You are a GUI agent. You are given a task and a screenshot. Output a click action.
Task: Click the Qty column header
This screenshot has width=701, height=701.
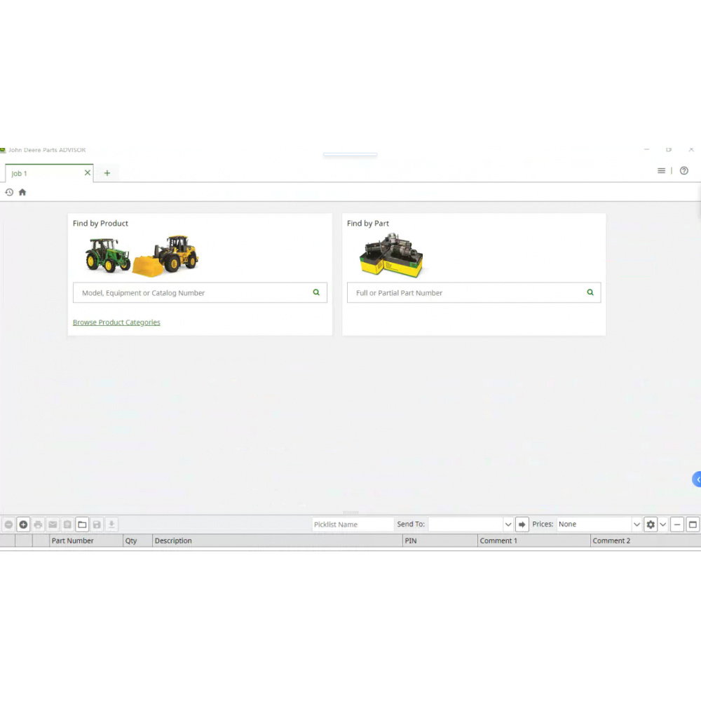137,540
